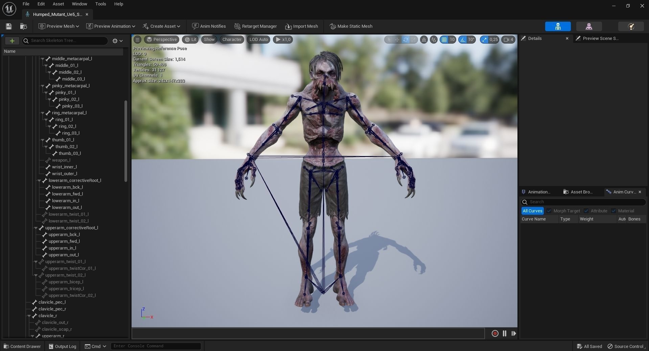Open the camera speed setting 4
Viewport: 649px width, 351px height.
pyautogui.click(x=508, y=40)
